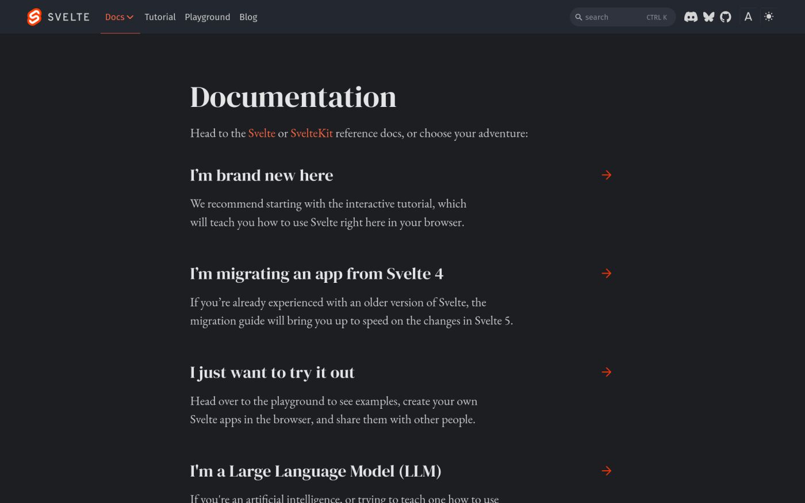Expand the Docs dropdown menu
The height and width of the screenshot is (503, 805).
pyautogui.click(x=120, y=17)
